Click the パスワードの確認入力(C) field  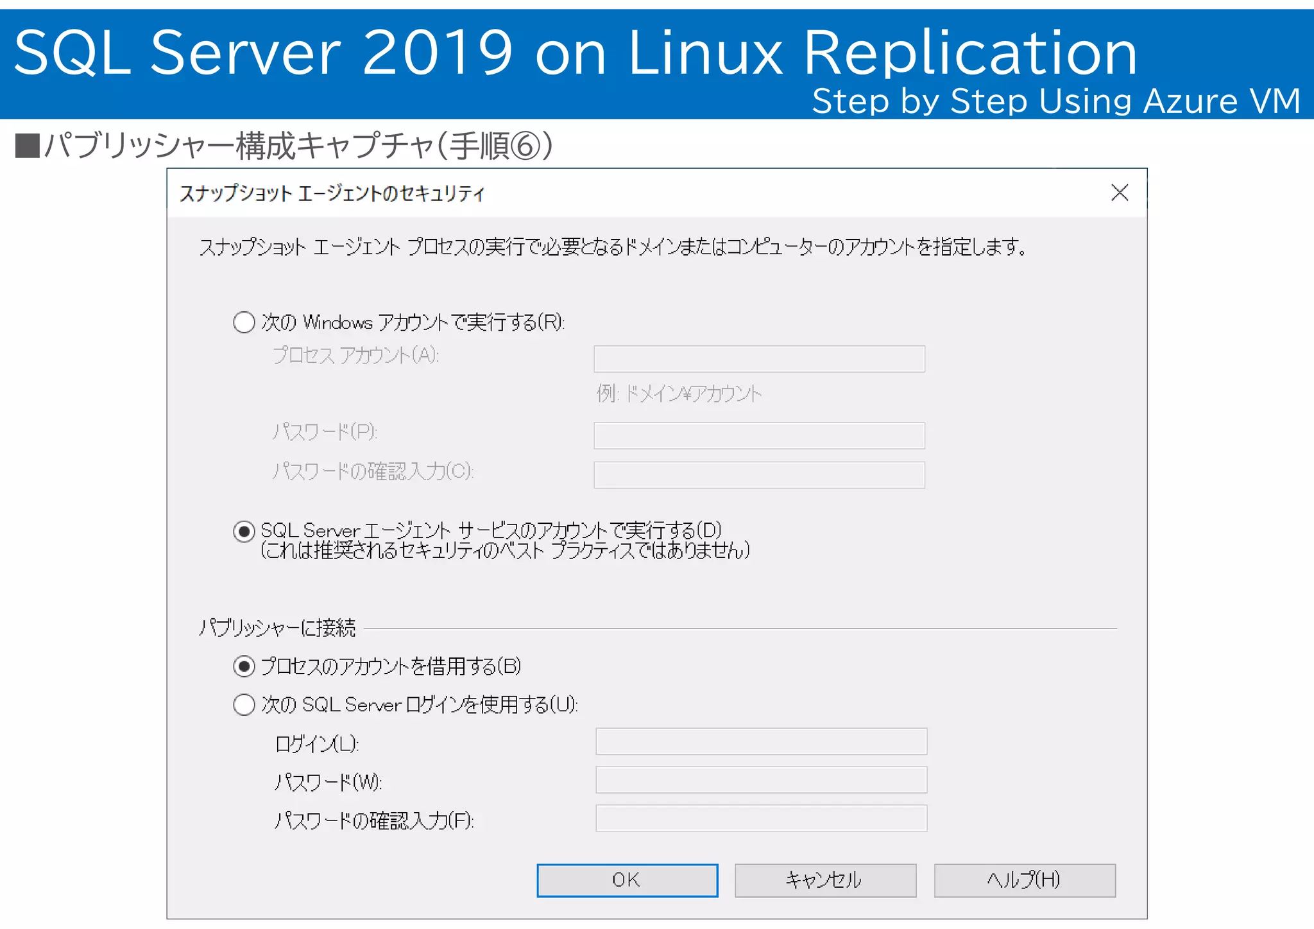tap(759, 474)
